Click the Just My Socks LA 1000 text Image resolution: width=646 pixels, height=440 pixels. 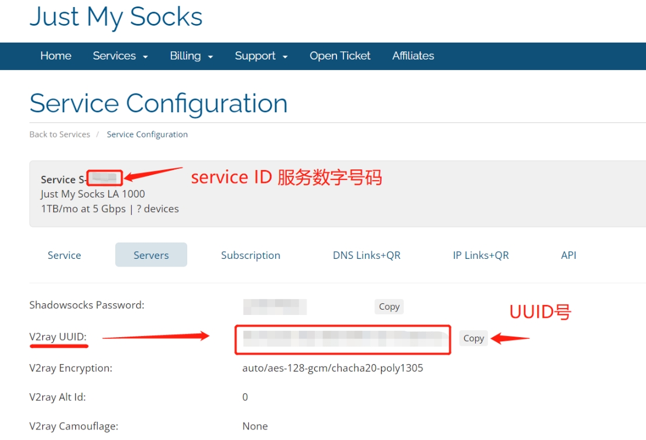[x=92, y=194]
